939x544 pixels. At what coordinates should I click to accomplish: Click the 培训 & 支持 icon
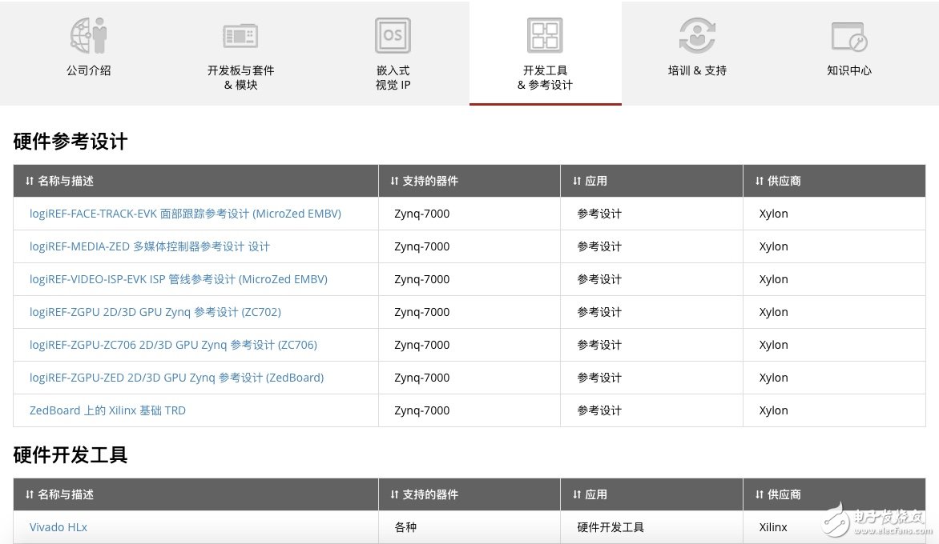click(697, 35)
